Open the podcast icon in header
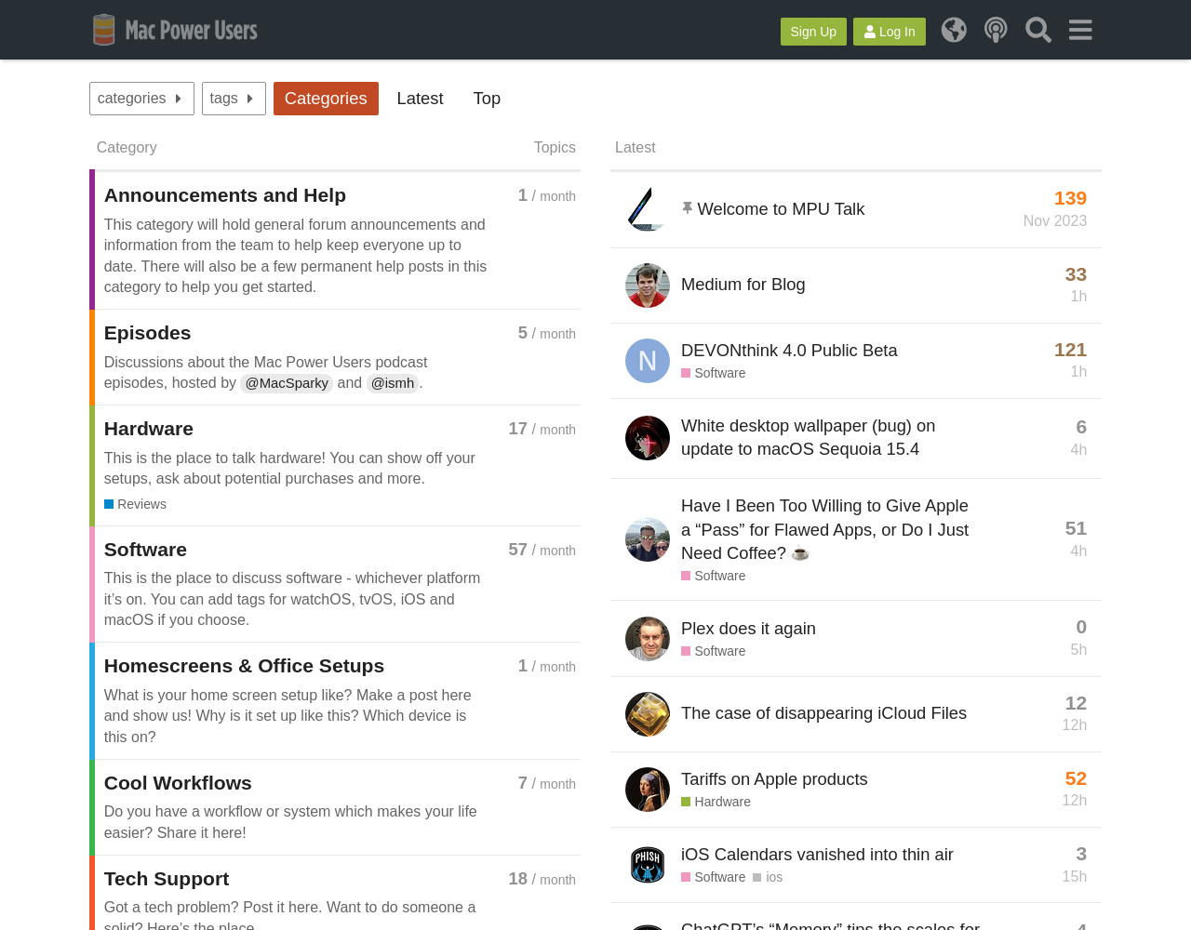 996,30
